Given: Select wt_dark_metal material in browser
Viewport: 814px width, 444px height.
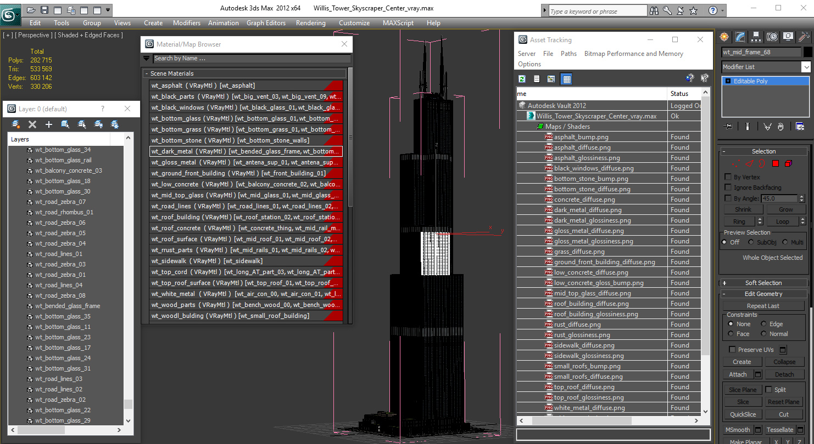Looking at the screenshot, I should click(x=246, y=151).
